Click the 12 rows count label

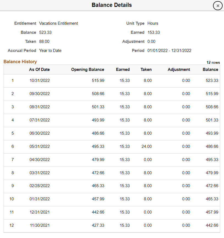[x=213, y=62]
